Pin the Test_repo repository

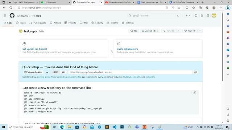134,31
